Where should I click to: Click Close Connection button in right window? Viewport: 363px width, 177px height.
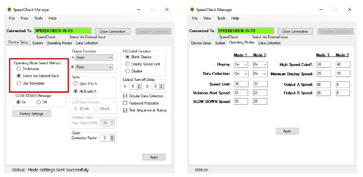(x=295, y=31)
